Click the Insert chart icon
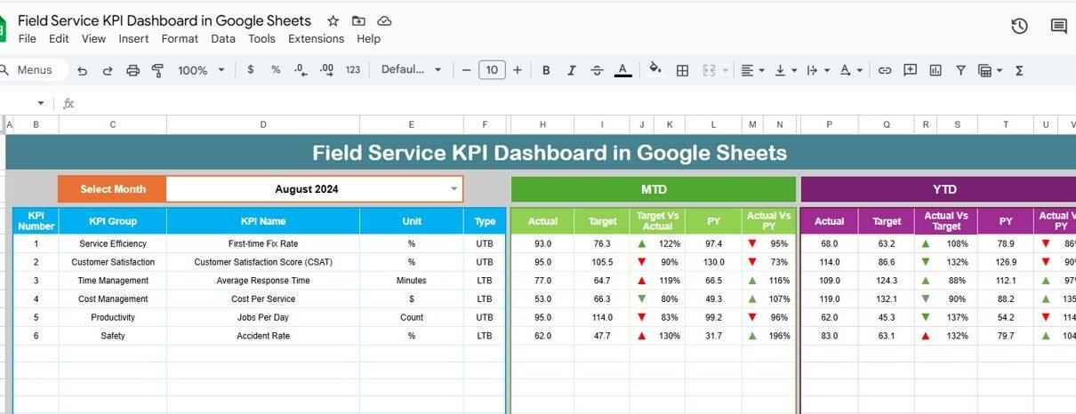Viewport: 1076px width, 414px height. [x=935, y=70]
